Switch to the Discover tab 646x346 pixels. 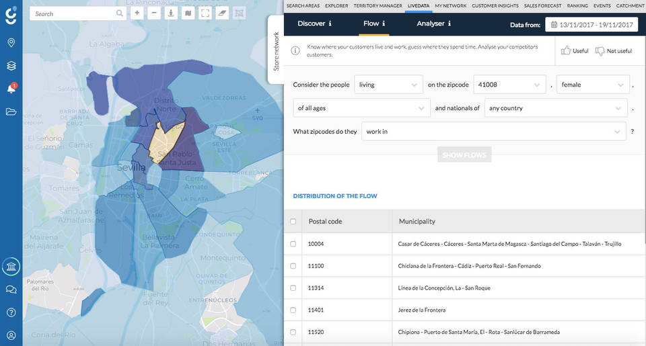[x=315, y=24]
